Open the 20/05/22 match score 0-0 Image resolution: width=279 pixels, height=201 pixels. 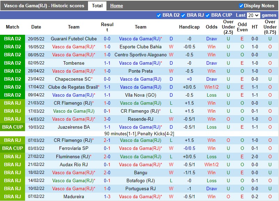point(107,39)
